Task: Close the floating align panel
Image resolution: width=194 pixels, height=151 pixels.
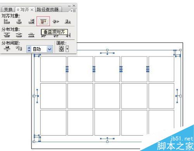Action: click(74, 5)
